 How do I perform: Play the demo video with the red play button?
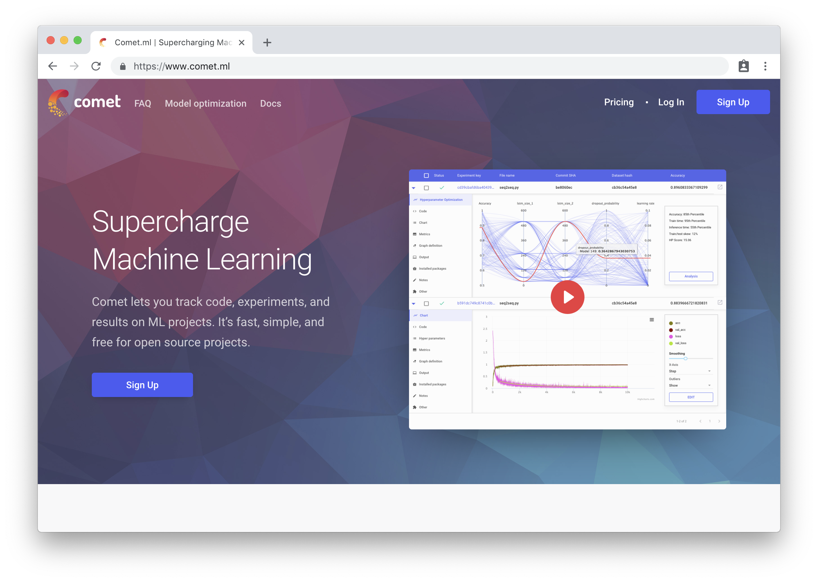click(x=567, y=297)
